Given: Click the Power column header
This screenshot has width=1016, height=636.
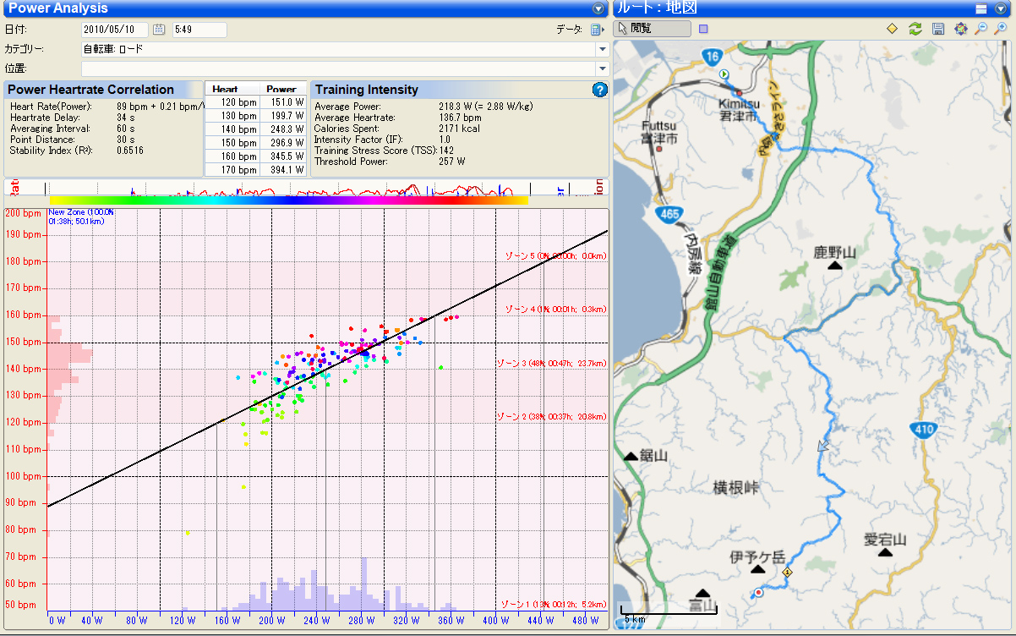Looking at the screenshot, I should click(x=281, y=89).
